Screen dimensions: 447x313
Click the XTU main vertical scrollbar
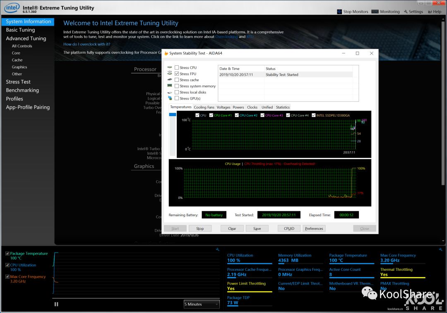tap(443, 103)
